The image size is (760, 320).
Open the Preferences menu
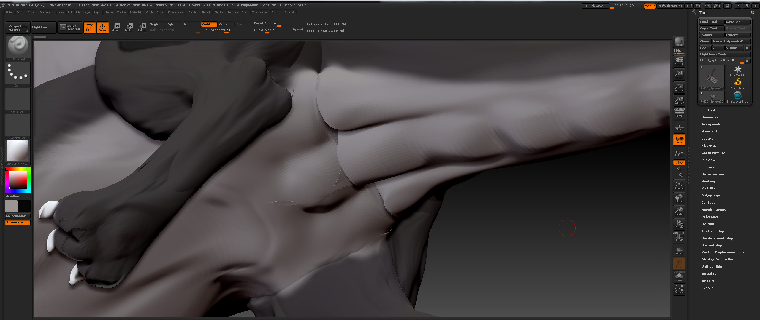tap(176, 12)
